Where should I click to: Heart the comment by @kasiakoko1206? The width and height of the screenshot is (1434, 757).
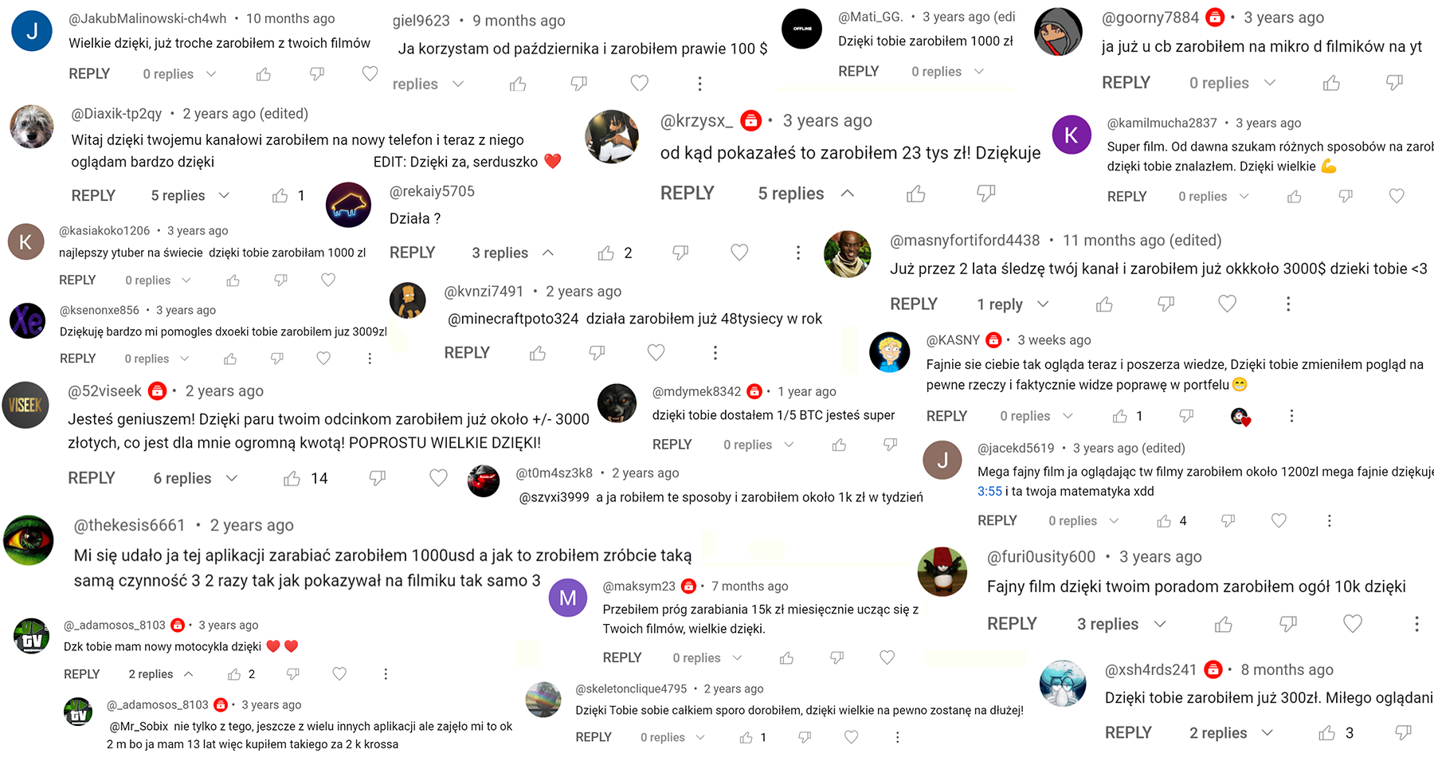point(328,280)
